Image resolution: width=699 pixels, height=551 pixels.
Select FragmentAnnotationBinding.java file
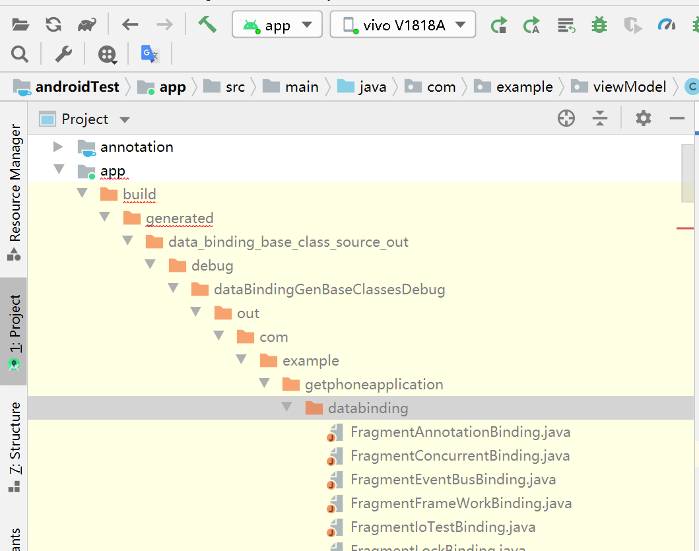tap(460, 432)
